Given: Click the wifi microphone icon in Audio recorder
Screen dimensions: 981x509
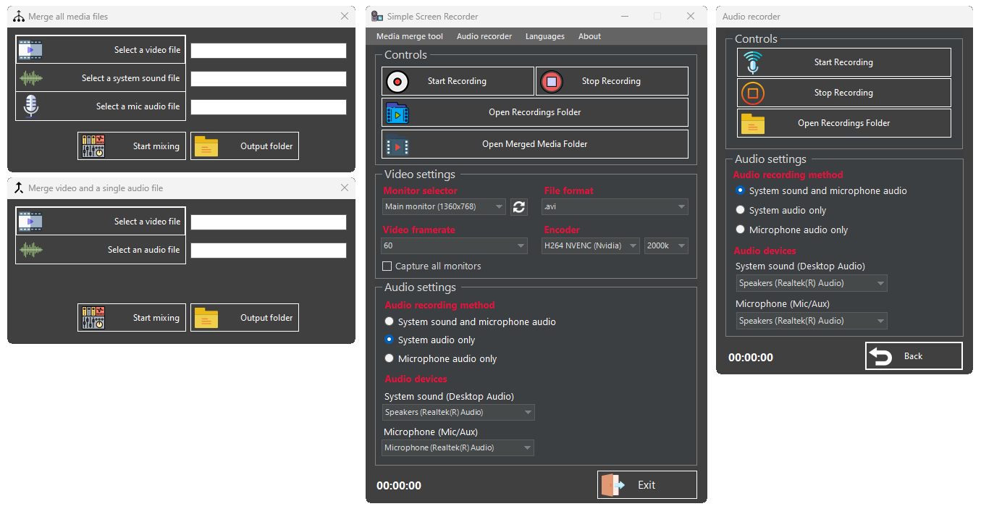Looking at the screenshot, I should (753, 62).
